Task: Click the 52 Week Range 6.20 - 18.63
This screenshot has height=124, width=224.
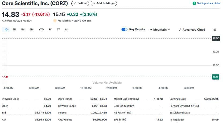Action: tap(99, 106)
